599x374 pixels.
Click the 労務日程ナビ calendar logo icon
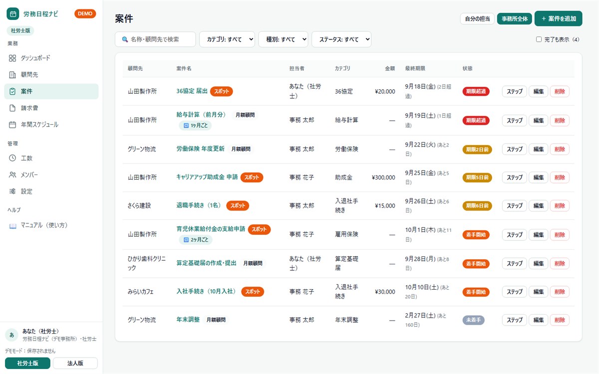click(12, 14)
